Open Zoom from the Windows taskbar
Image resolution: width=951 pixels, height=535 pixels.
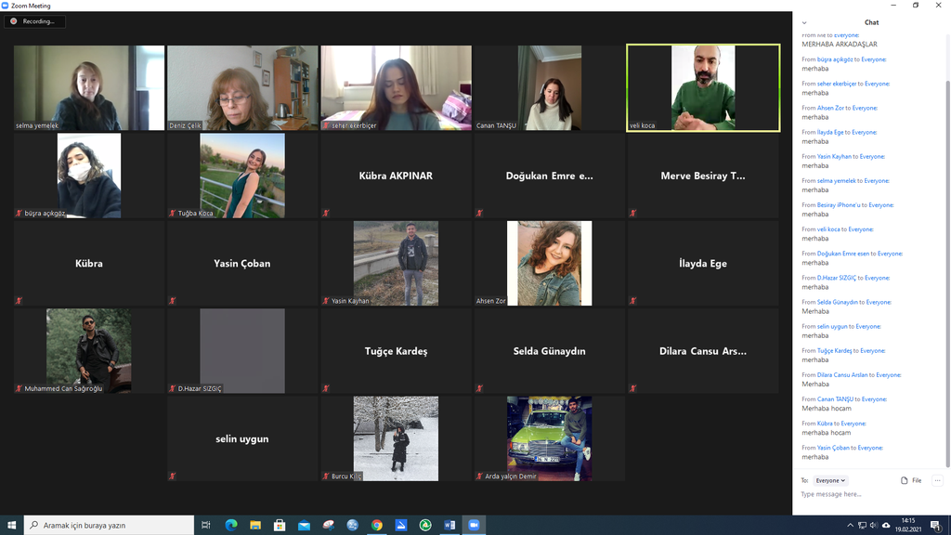pos(474,525)
